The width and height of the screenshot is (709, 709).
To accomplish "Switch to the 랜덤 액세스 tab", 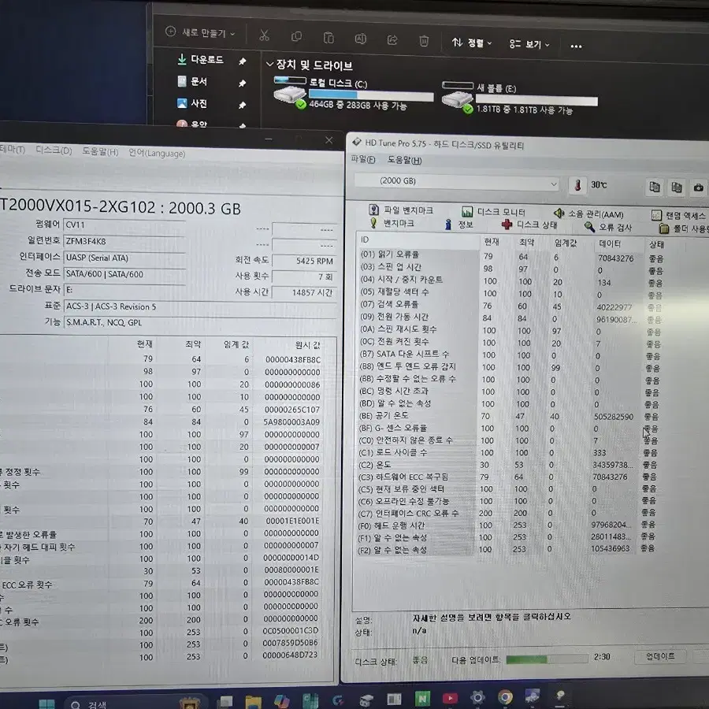I will [679, 215].
